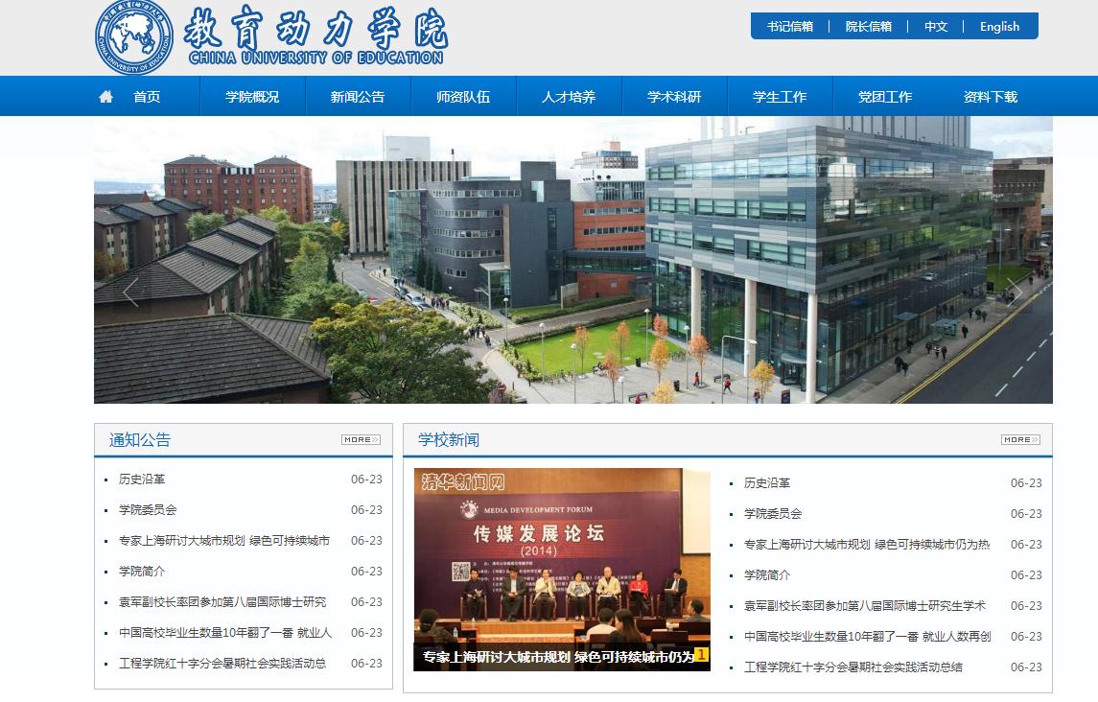Click the globe logo of China University of Education

[x=134, y=38]
